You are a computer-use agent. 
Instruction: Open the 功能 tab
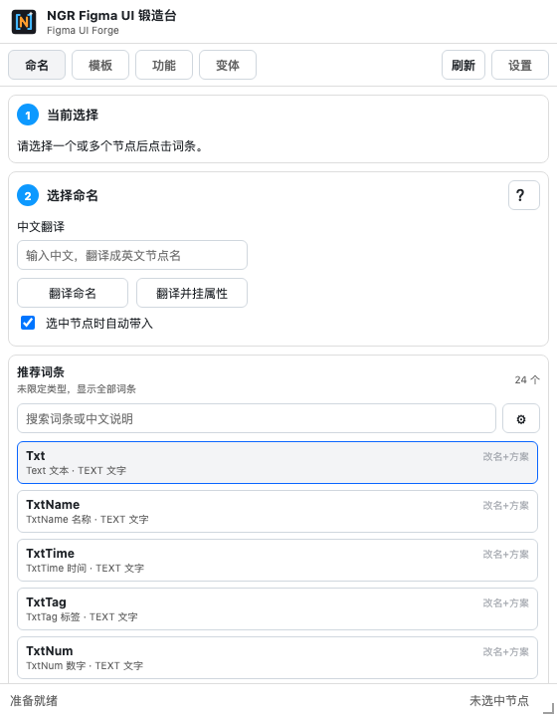click(164, 65)
